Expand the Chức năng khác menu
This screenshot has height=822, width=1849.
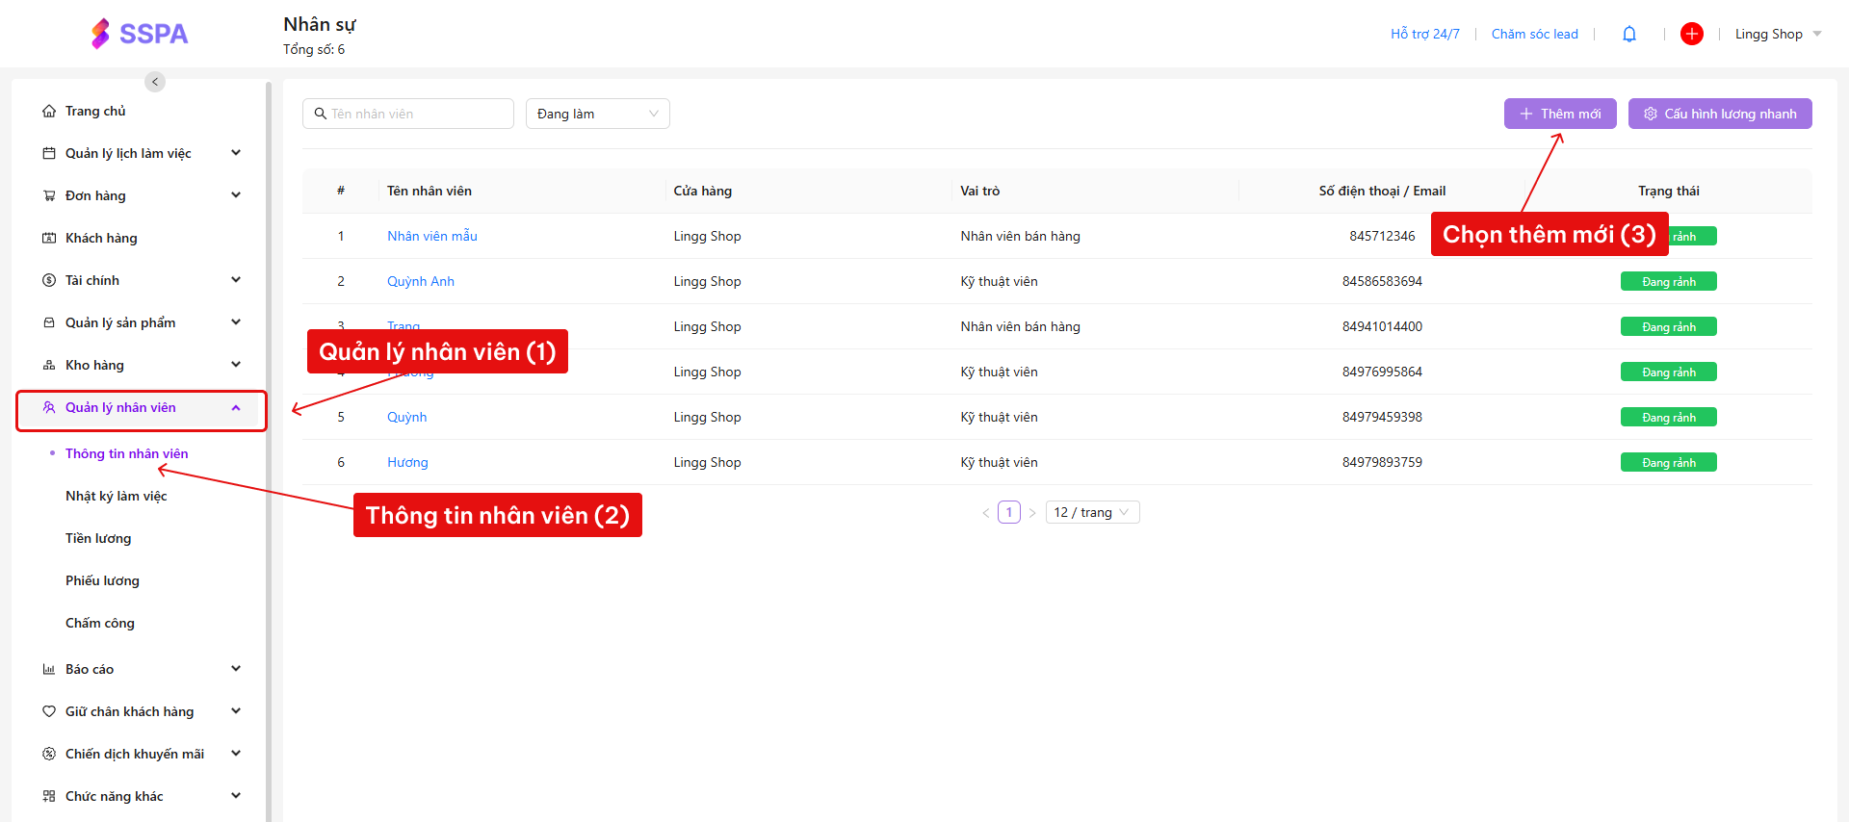click(236, 796)
